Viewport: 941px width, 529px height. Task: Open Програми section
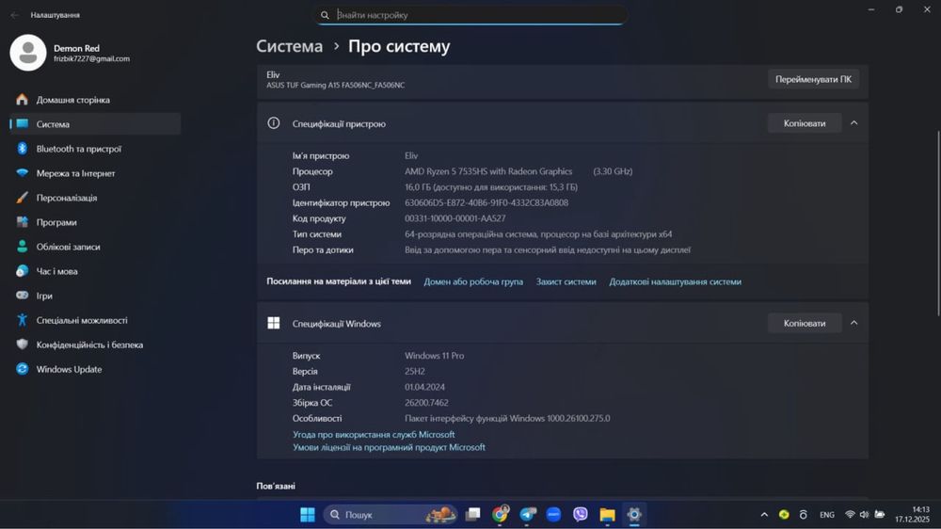click(56, 222)
